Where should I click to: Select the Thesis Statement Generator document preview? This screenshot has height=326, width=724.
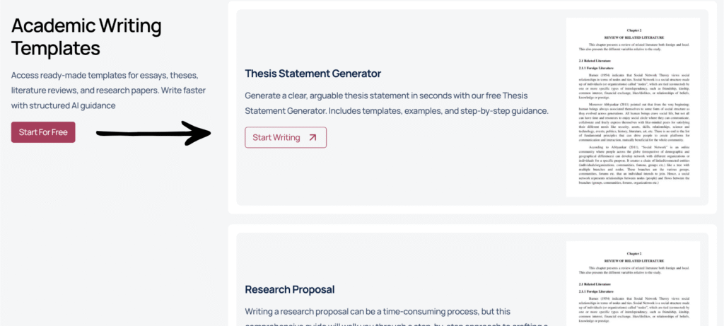point(633,107)
